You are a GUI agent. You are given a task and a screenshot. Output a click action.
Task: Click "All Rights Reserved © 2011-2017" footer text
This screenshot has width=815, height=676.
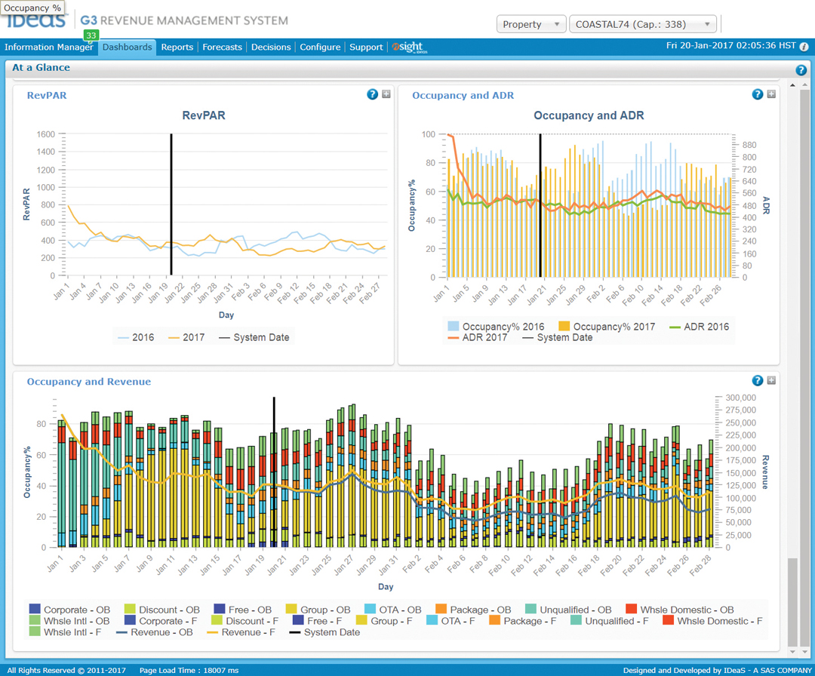66,670
